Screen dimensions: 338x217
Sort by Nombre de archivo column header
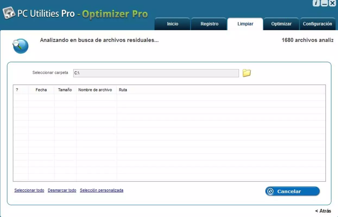coord(96,90)
